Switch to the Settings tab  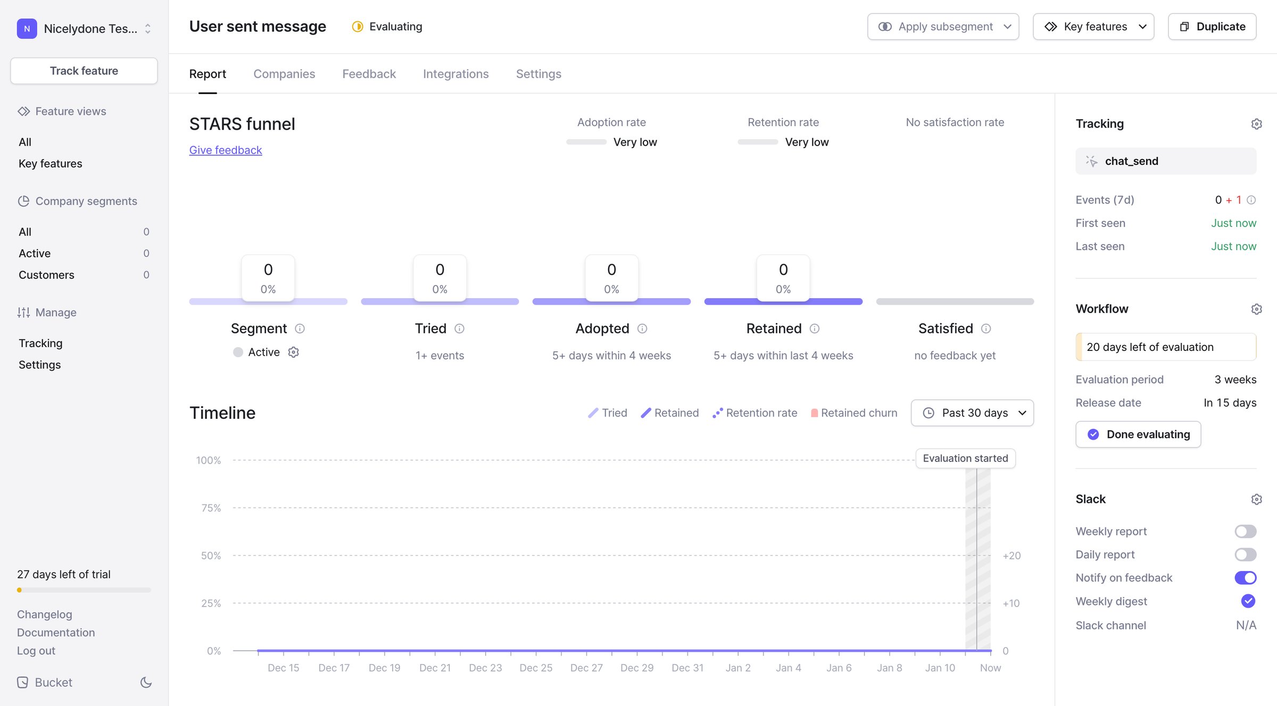tap(538, 74)
